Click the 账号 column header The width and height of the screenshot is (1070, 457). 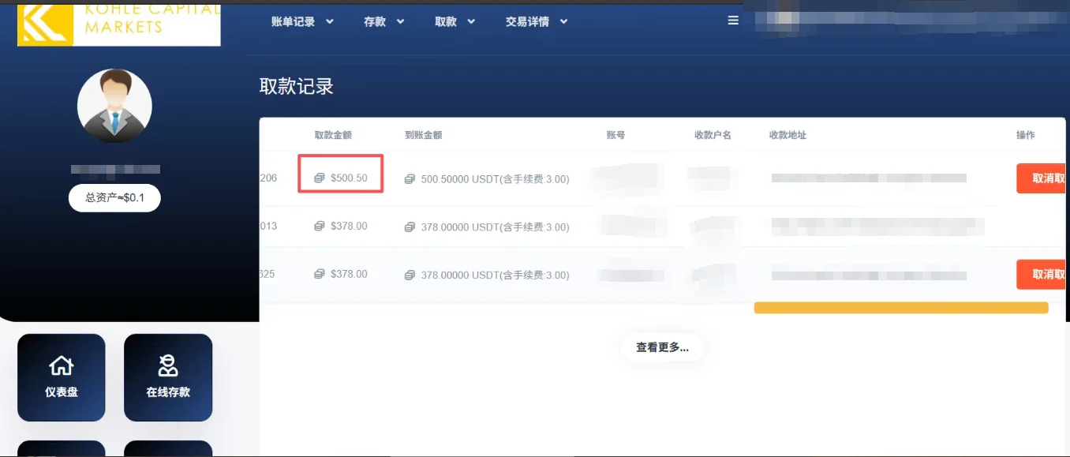[615, 135]
